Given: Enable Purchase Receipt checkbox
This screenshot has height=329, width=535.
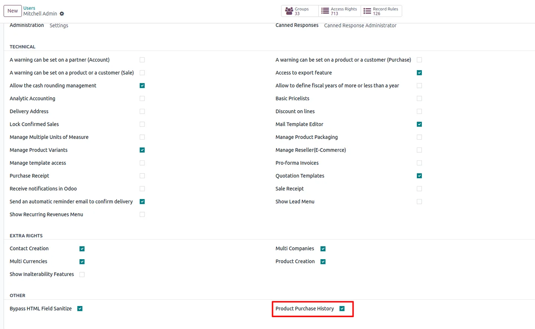Looking at the screenshot, I should click(142, 176).
